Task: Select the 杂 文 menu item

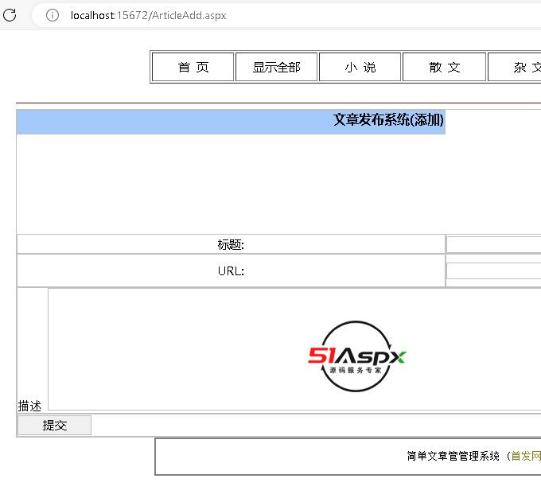Action: (x=515, y=67)
